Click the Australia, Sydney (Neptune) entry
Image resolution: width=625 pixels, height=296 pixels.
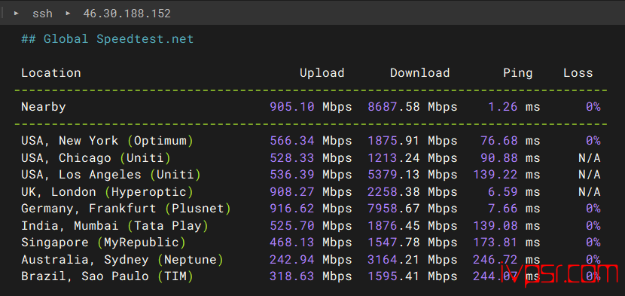(x=123, y=260)
